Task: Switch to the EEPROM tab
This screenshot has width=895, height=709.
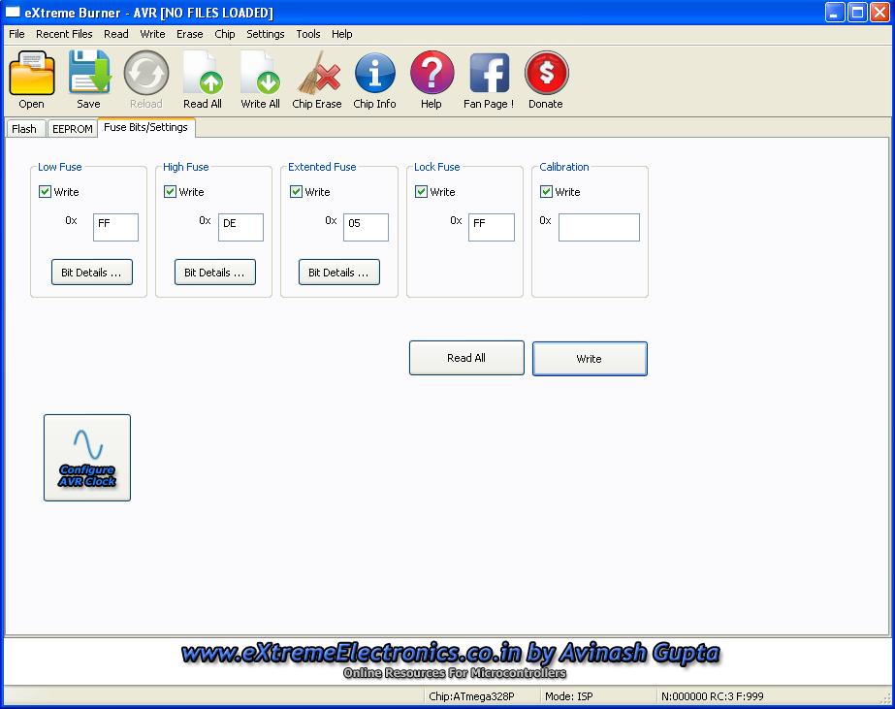Action: 73,129
